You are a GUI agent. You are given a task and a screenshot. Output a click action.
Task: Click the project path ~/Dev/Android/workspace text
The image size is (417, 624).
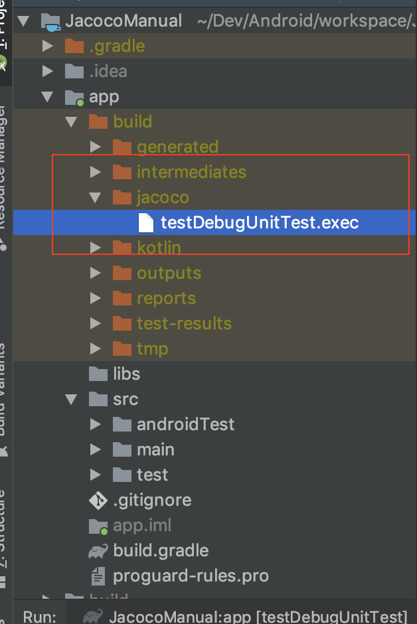(306, 21)
